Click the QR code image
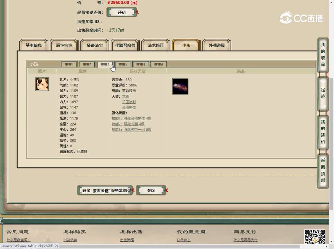334x249 pixels. point(314,237)
